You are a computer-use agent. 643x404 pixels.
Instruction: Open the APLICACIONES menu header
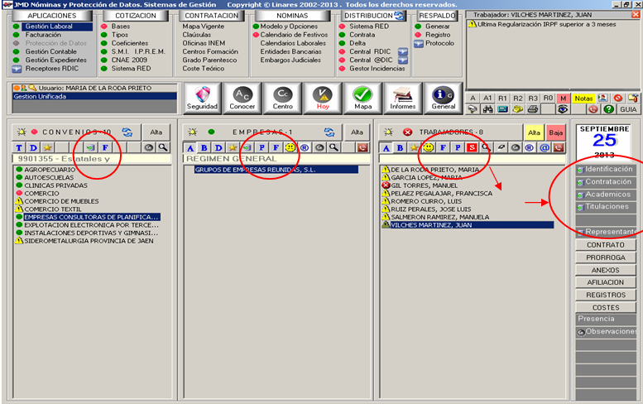51,16
